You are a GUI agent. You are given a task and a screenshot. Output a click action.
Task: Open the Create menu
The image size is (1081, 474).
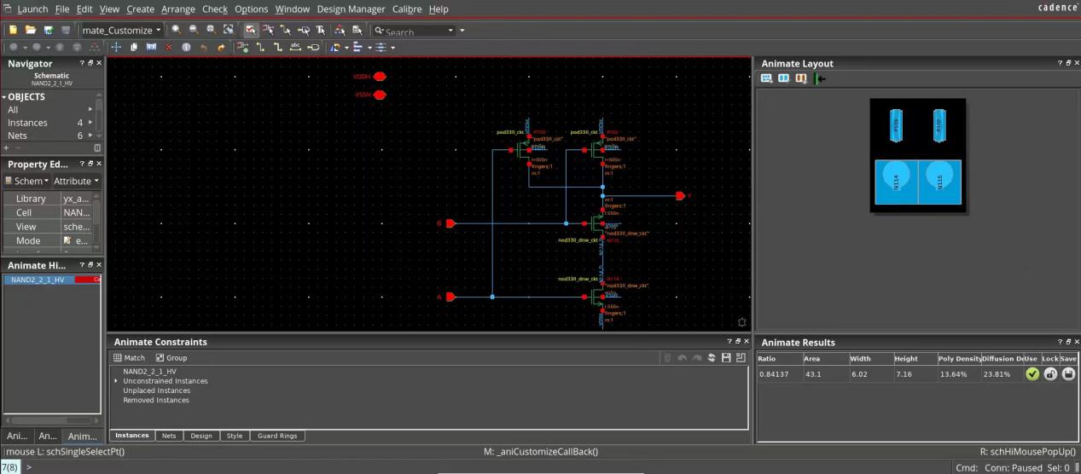[140, 9]
